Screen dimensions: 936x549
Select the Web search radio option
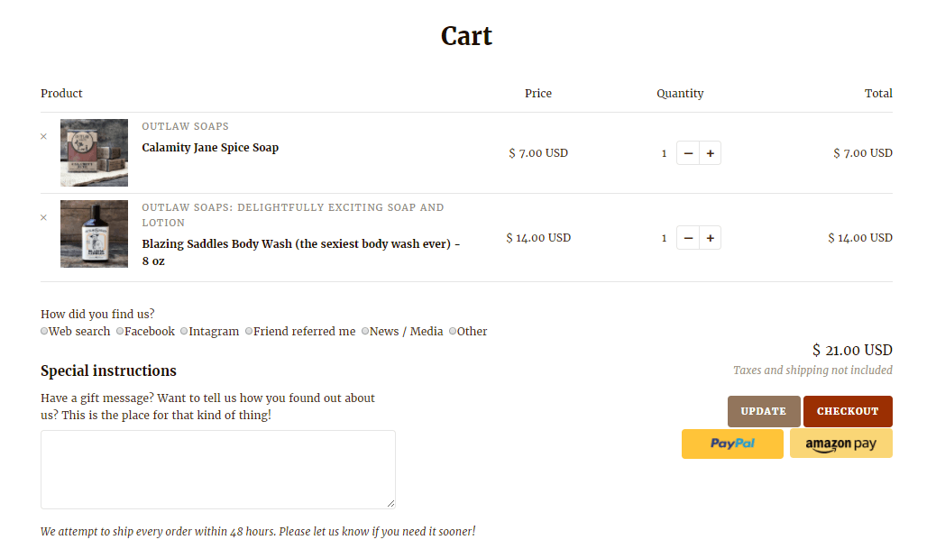point(44,331)
